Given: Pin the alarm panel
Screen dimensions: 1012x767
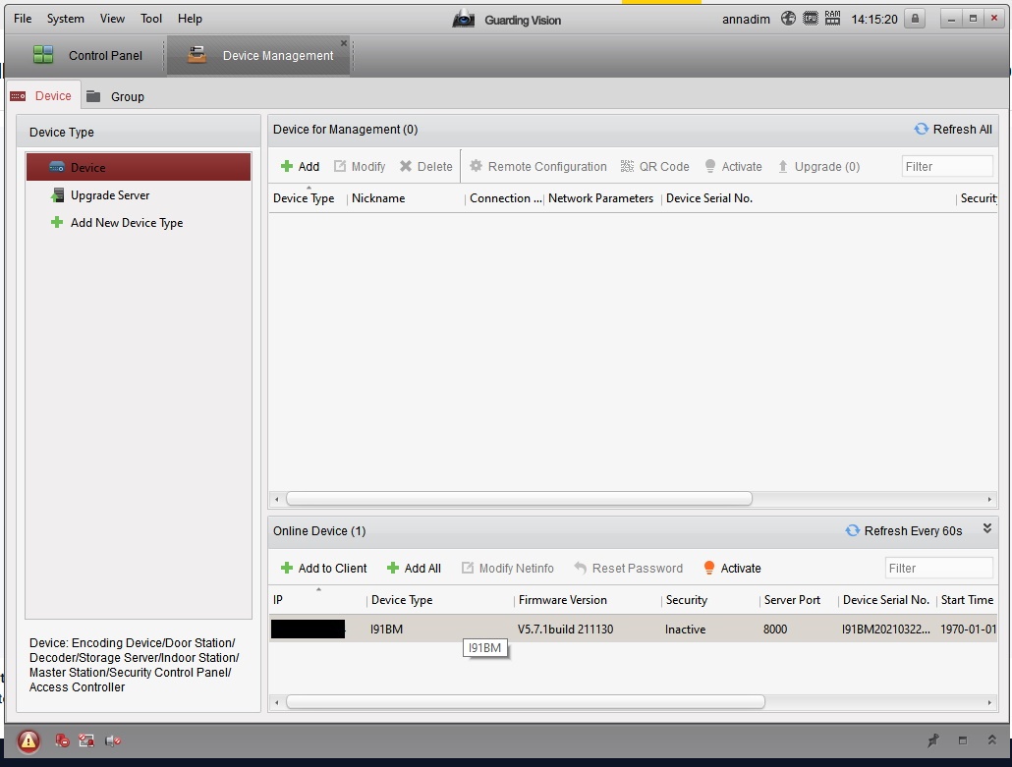Looking at the screenshot, I should coord(932,740).
